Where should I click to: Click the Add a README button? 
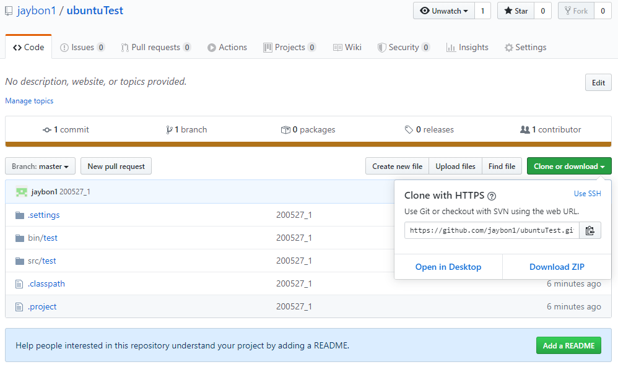(x=568, y=346)
